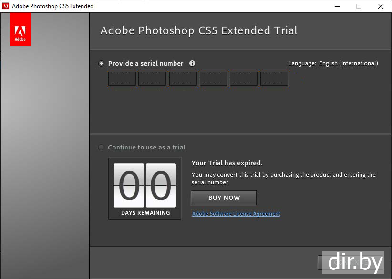Viewport: 392px width, 279px height.
Task: Maximize the trial dialog window
Action: click(x=358, y=6)
